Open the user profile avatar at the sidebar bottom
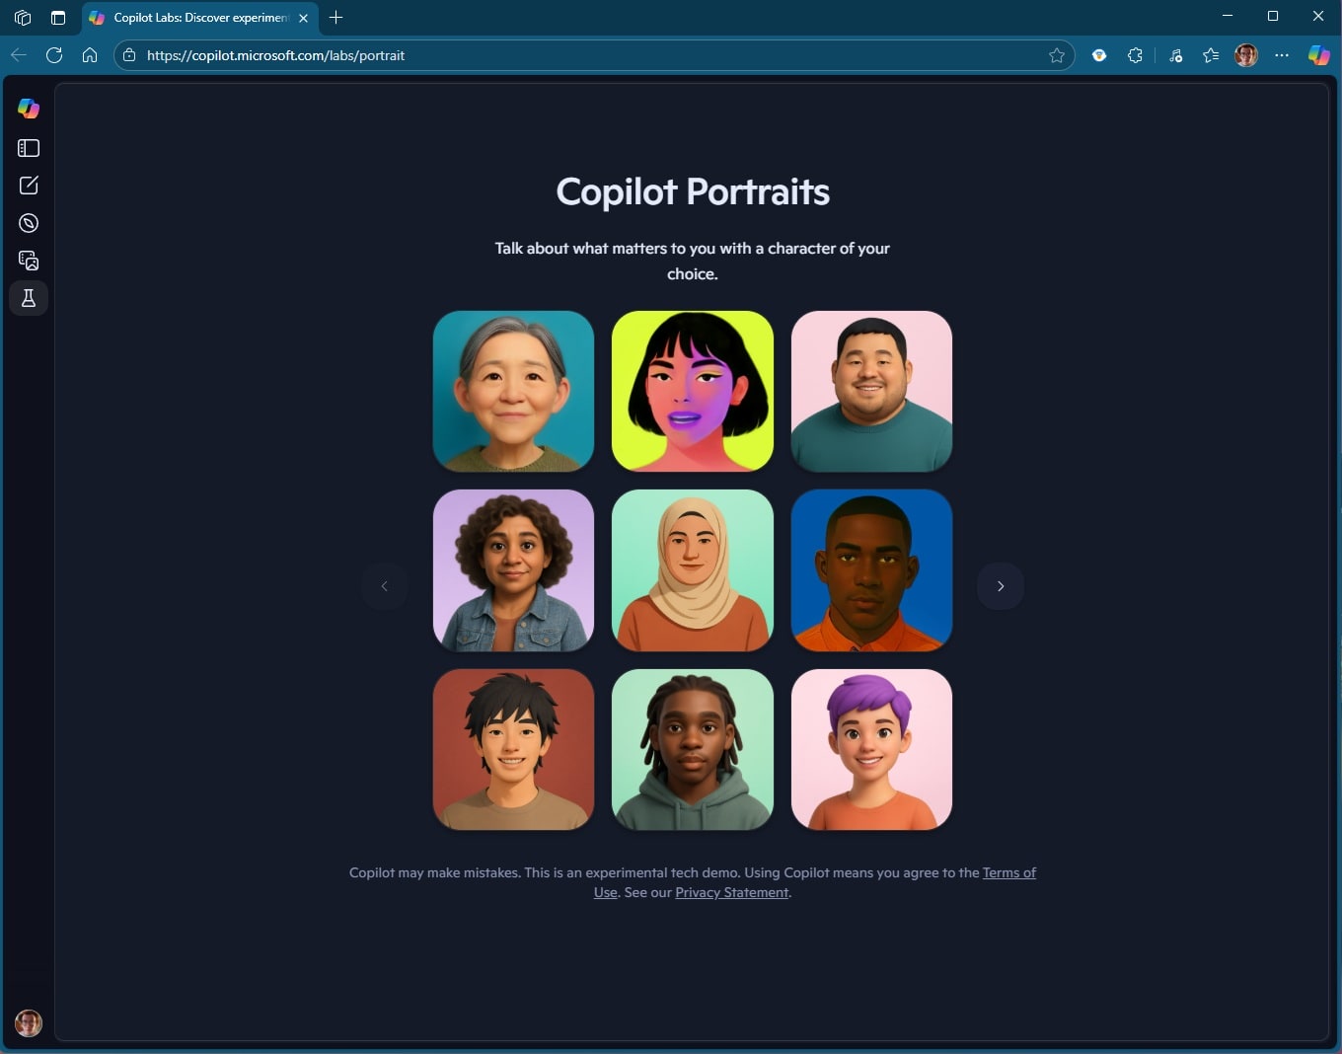This screenshot has height=1054, width=1342. point(29,1022)
